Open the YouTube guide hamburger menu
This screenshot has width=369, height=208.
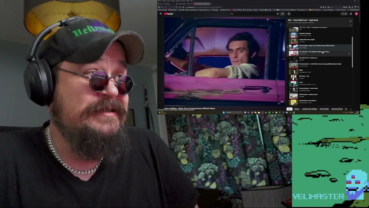pyautogui.click(x=161, y=14)
